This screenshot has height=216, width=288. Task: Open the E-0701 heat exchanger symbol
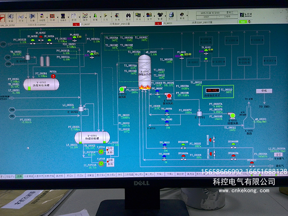click(x=199, y=114)
